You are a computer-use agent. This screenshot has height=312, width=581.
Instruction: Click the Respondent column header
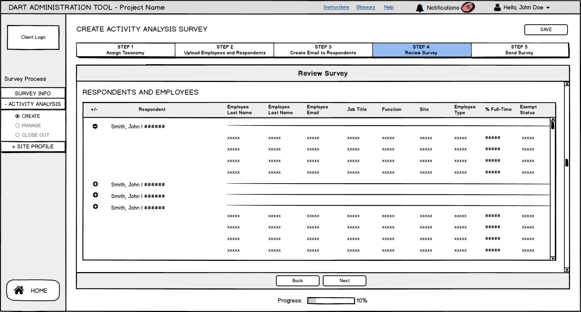(152, 110)
